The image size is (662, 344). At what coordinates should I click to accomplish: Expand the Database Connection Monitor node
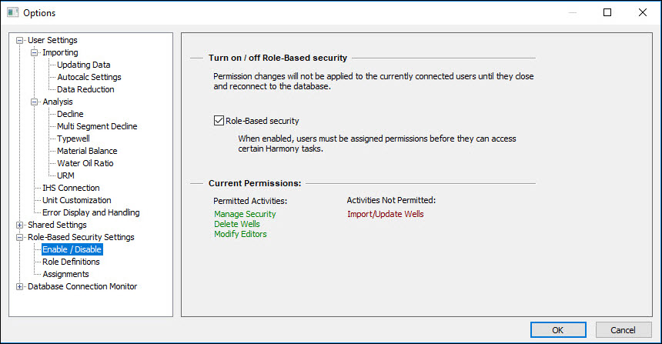point(20,286)
